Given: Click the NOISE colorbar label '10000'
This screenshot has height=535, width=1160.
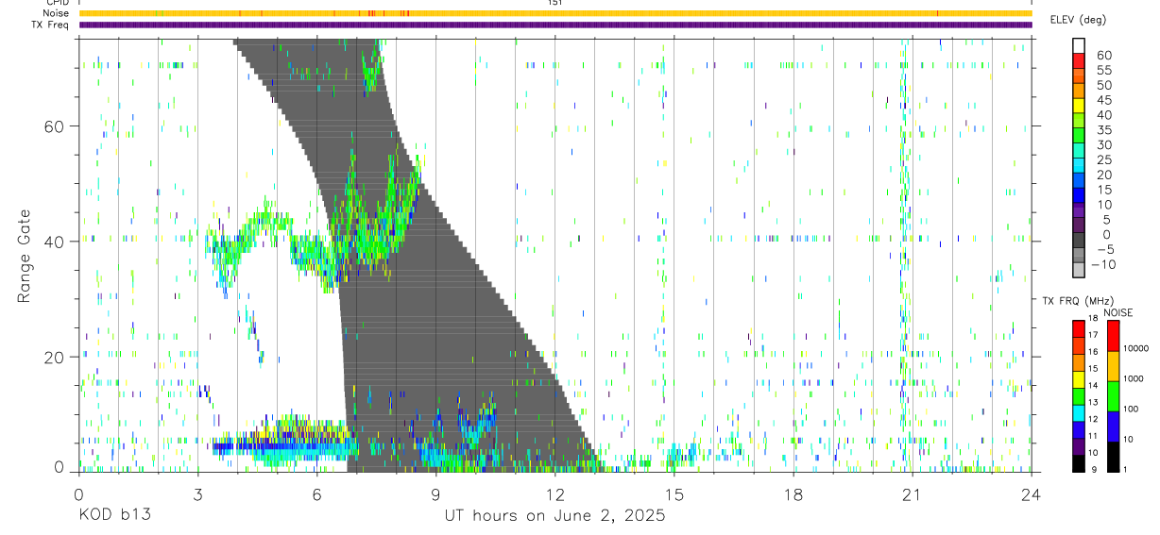Looking at the screenshot, I should click(x=1137, y=349).
